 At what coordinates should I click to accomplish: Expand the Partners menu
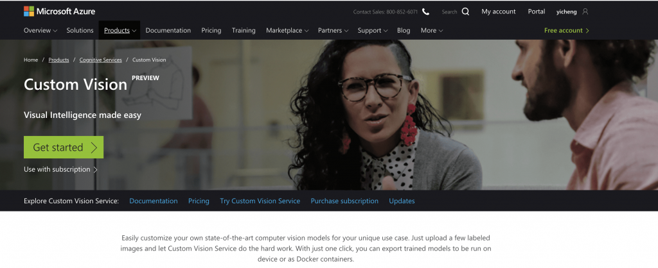[333, 31]
